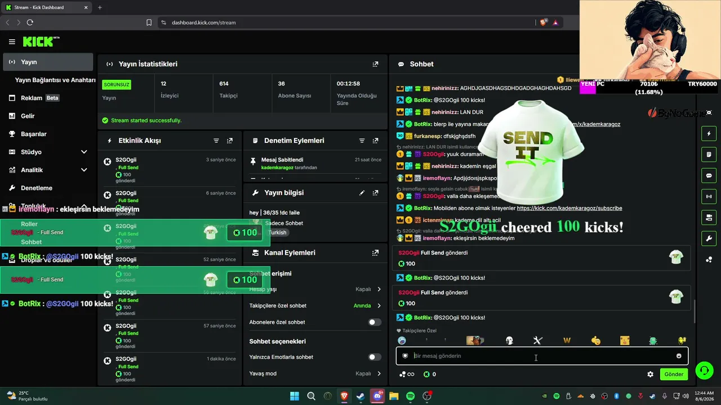The height and width of the screenshot is (405, 721).
Task: Open the channel actions shortcut in right rail
Action: pos(709,217)
